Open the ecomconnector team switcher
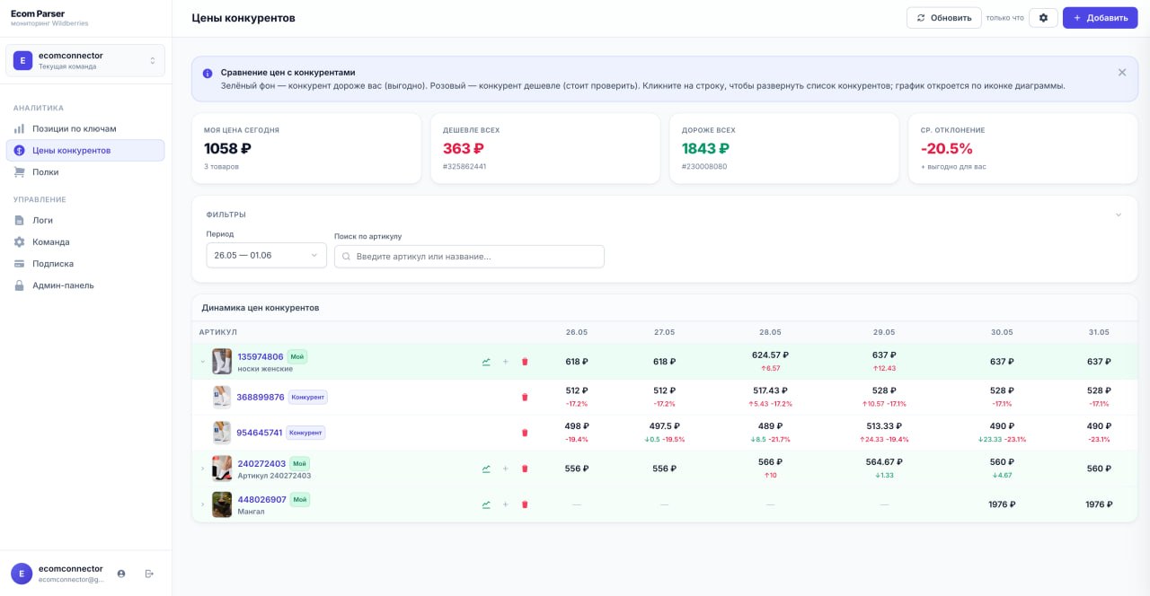Screen dimensions: 1150x596 85,60
